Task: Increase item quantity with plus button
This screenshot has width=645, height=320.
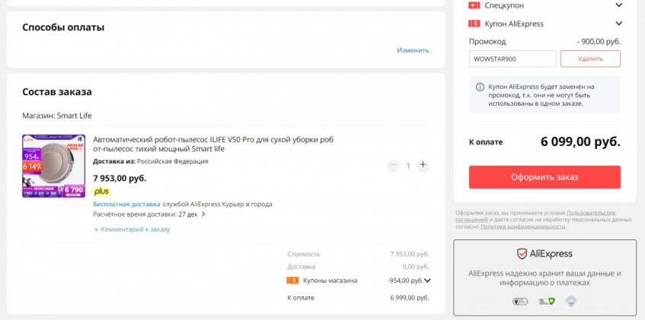Action: (423, 165)
